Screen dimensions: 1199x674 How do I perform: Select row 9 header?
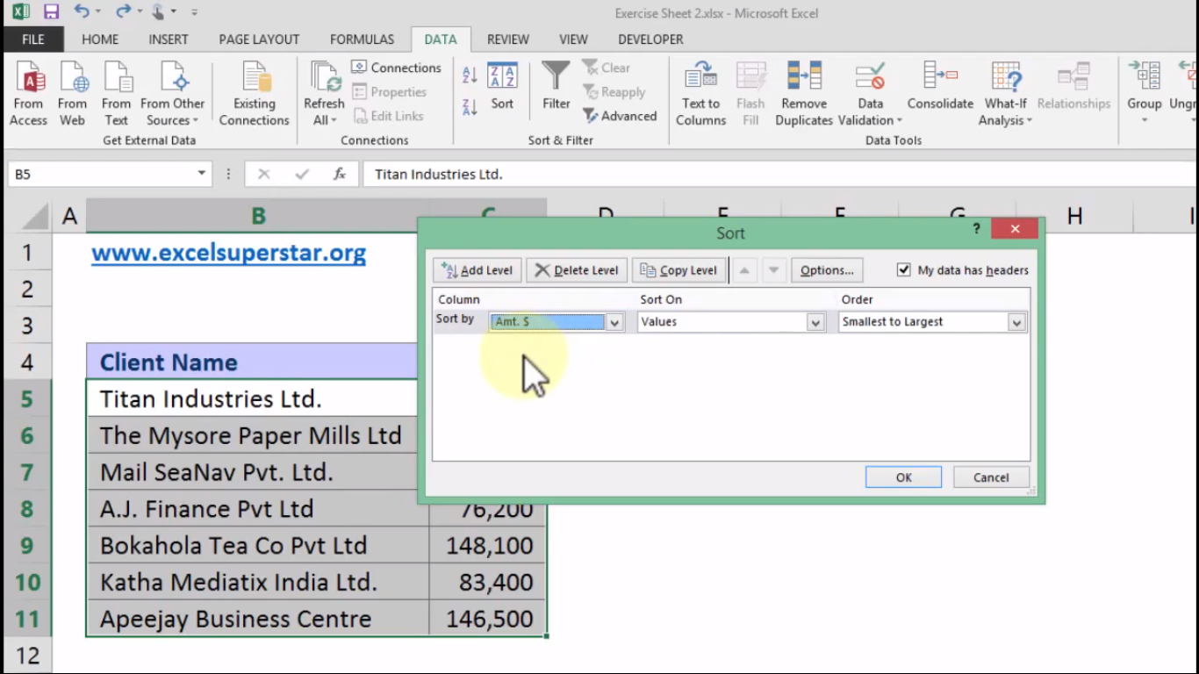27,546
